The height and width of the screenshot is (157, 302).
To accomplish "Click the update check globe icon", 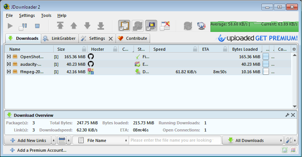I will pos(201,26).
